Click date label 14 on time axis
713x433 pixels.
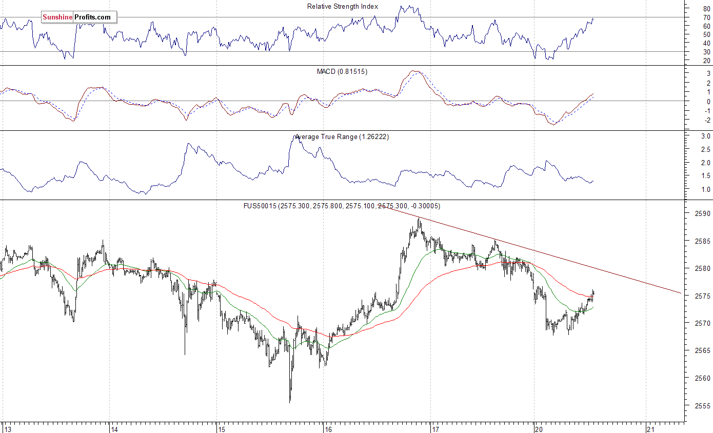[115, 429]
